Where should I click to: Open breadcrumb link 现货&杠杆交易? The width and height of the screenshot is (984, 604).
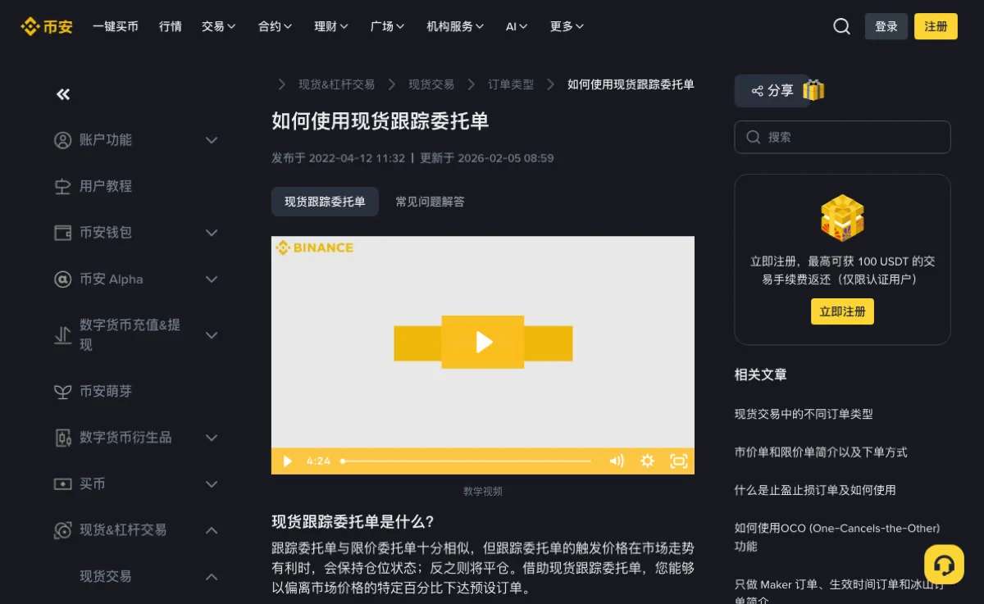pos(336,84)
